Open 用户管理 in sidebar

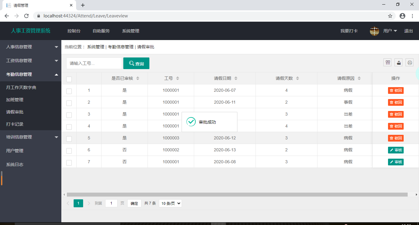point(31,151)
